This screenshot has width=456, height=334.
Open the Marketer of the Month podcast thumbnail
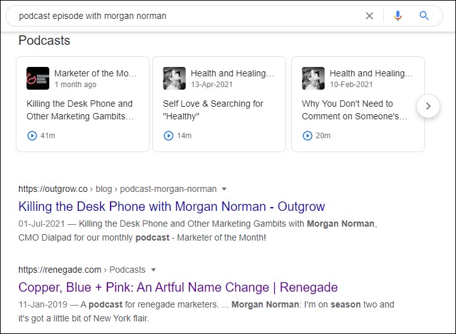[38, 78]
